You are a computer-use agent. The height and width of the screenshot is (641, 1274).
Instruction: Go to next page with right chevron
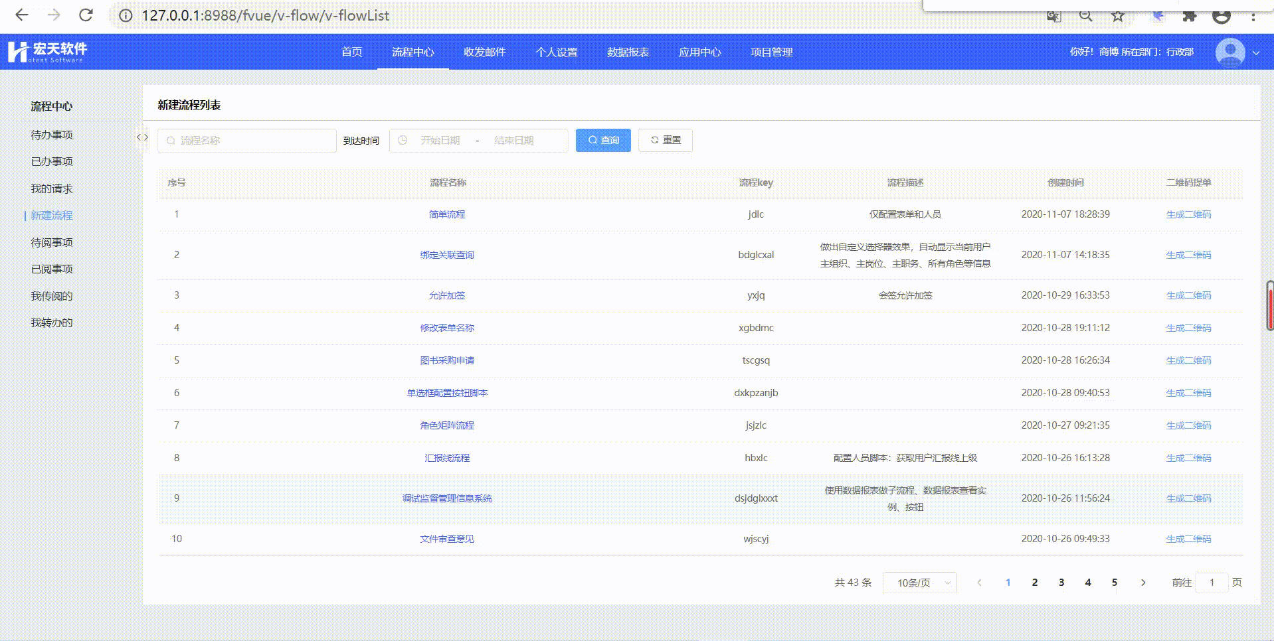[x=1143, y=583]
